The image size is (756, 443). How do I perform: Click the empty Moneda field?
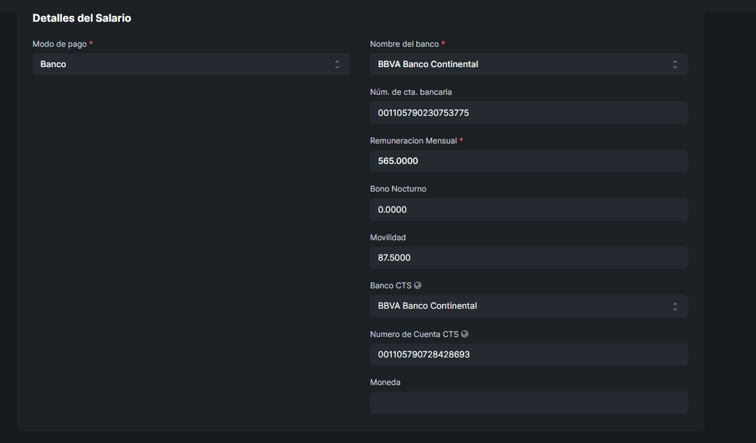pyautogui.click(x=529, y=403)
